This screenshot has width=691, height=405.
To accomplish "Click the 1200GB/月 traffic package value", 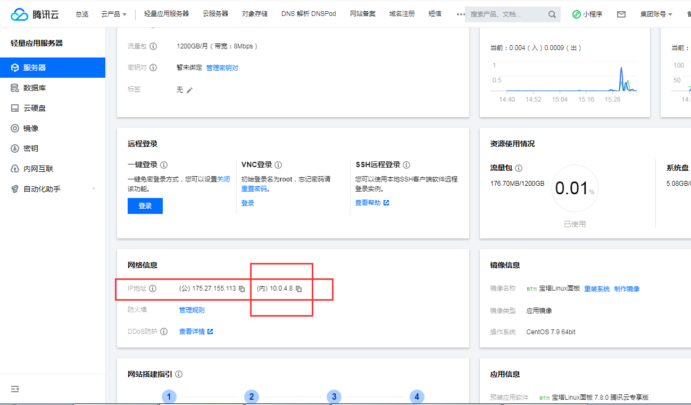I will [x=217, y=46].
